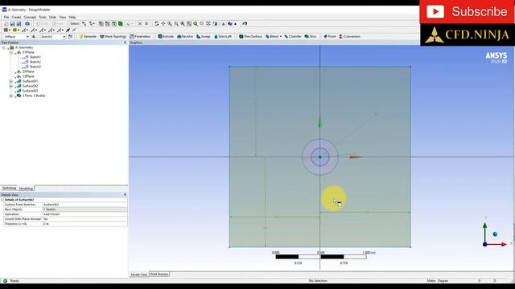Open the View menu
The width and height of the screenshot is (515, 289).
pyautogui.click(x=63, y=17)
